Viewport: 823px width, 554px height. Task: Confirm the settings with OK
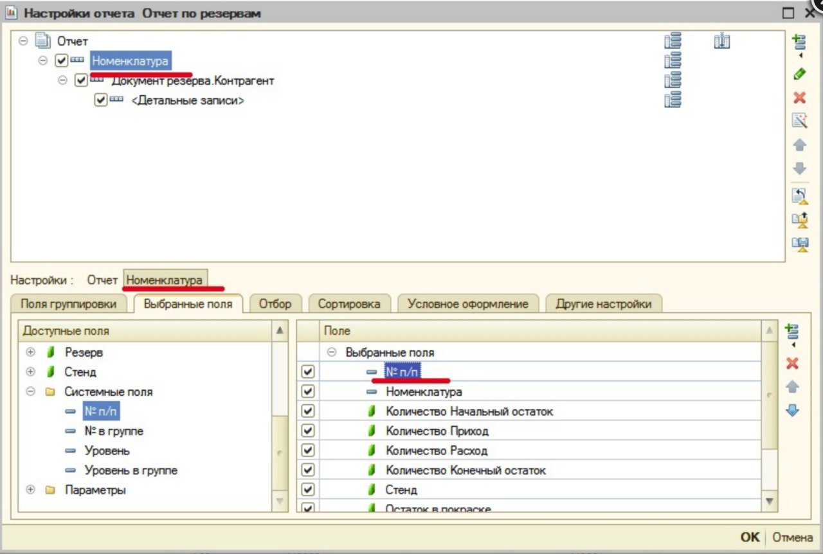(750, 537)
